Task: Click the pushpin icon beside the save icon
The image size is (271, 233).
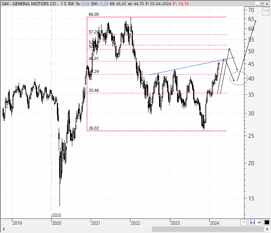Action: pyautogui.click(x=259, y=222)
